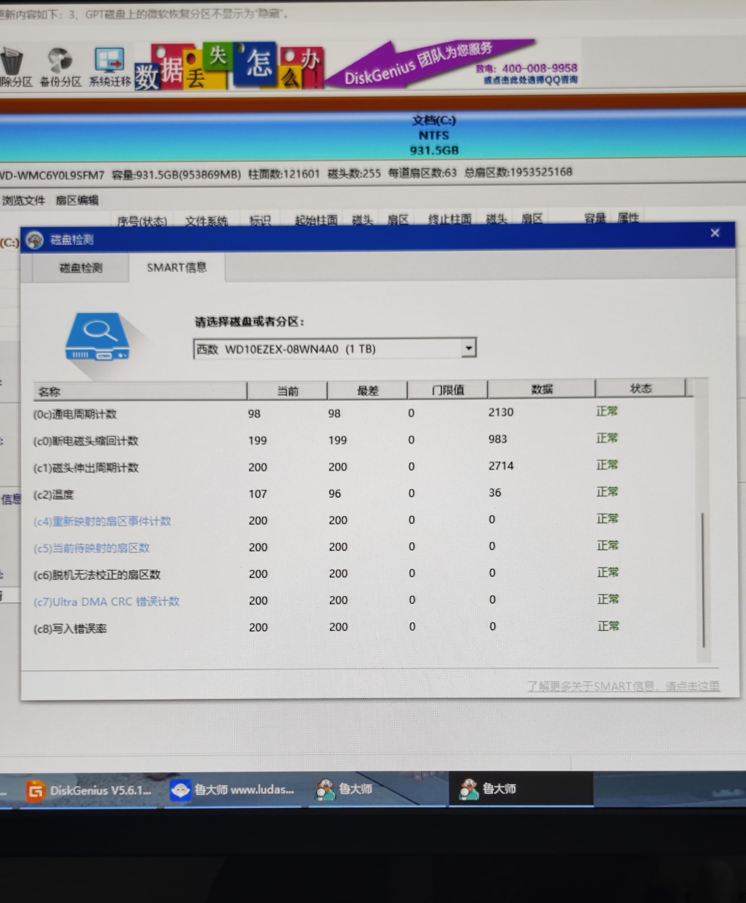Close the 磁盘检测 dialog
746x903 pixels.
point(715,233)
